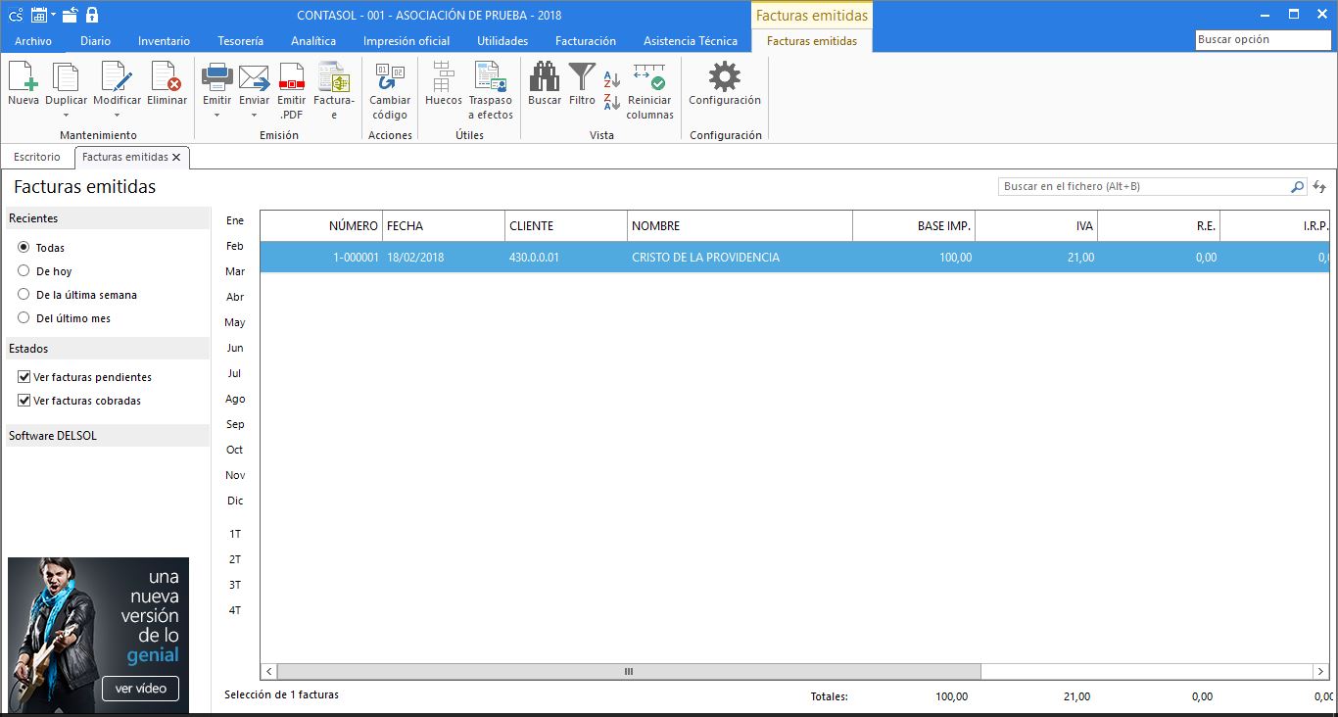The height and width of the screenshot is (717, 1338).
Task: Open Configuración gear icon
Action: 725,76
